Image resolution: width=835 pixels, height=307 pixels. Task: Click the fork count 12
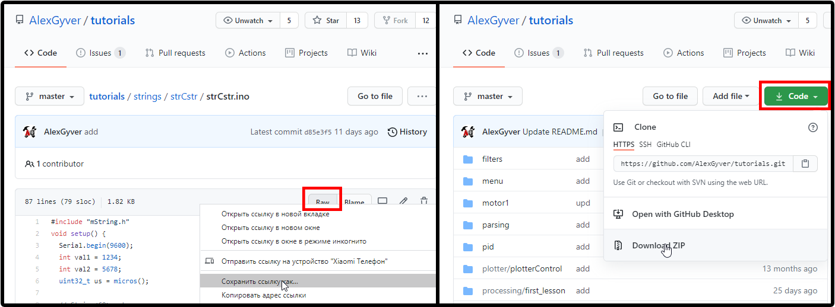tap(426, 20)
